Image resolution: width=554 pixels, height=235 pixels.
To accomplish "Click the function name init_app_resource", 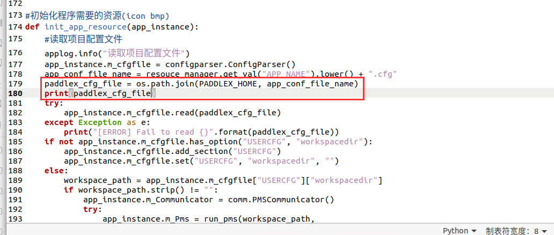I will [x=85, y=27].
